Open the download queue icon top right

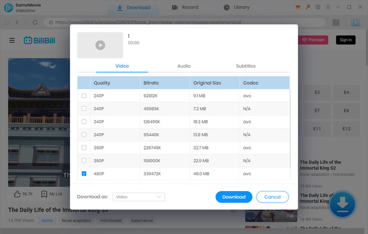[x=355, y=23]
